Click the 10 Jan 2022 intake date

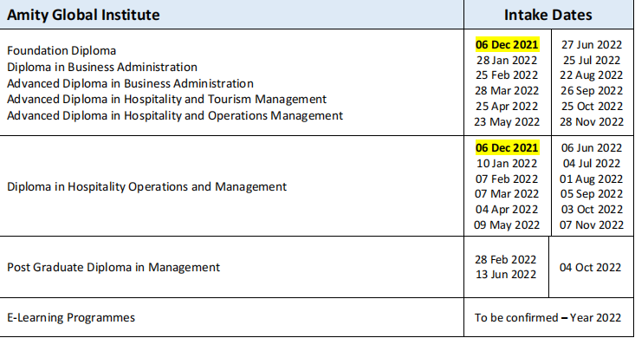point(507,163)
